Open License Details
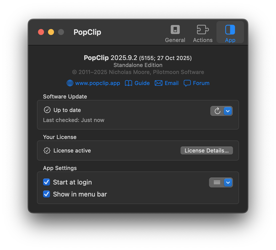The image size is (276, 250). tap(206, 150)
